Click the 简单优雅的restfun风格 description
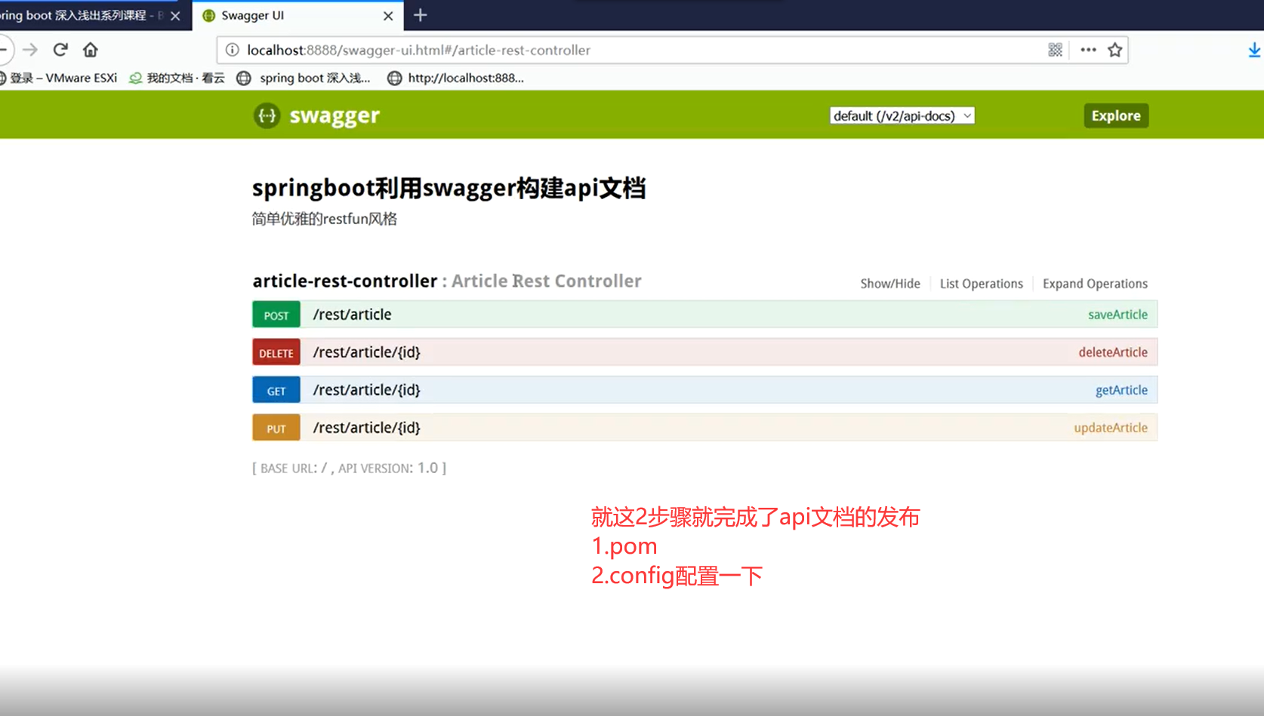The image size is (1264, 716). coord(324,219)
